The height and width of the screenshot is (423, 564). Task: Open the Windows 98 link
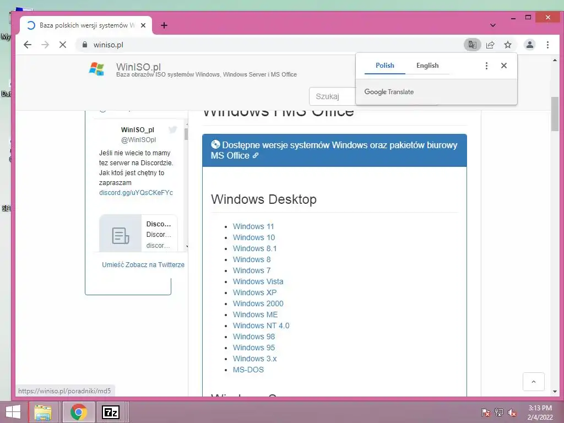coord(253,337)
